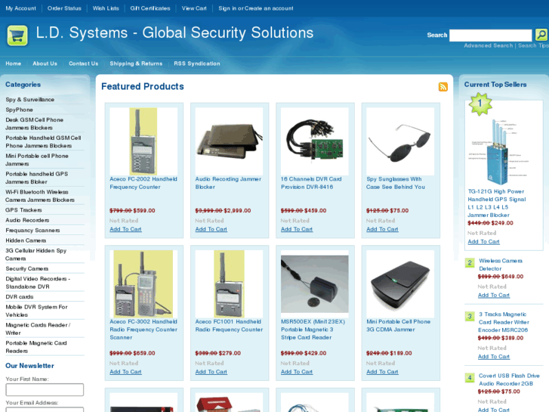This screenshot has height=412, width=549.
Task: Select the GPS Trackers category
Action: [x=23, y=210]
